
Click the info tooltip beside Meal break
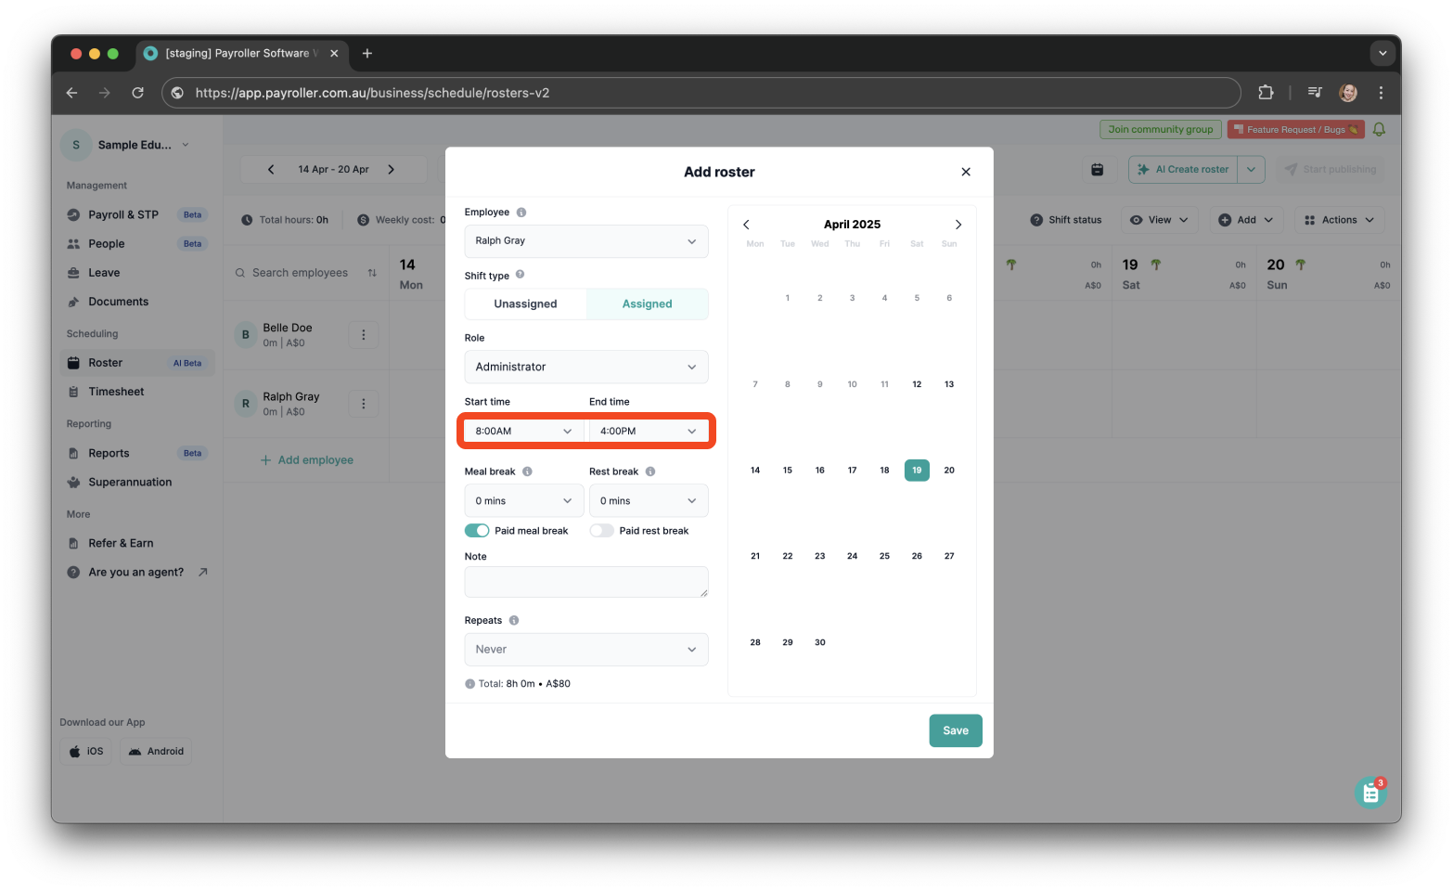click(529, 471)
